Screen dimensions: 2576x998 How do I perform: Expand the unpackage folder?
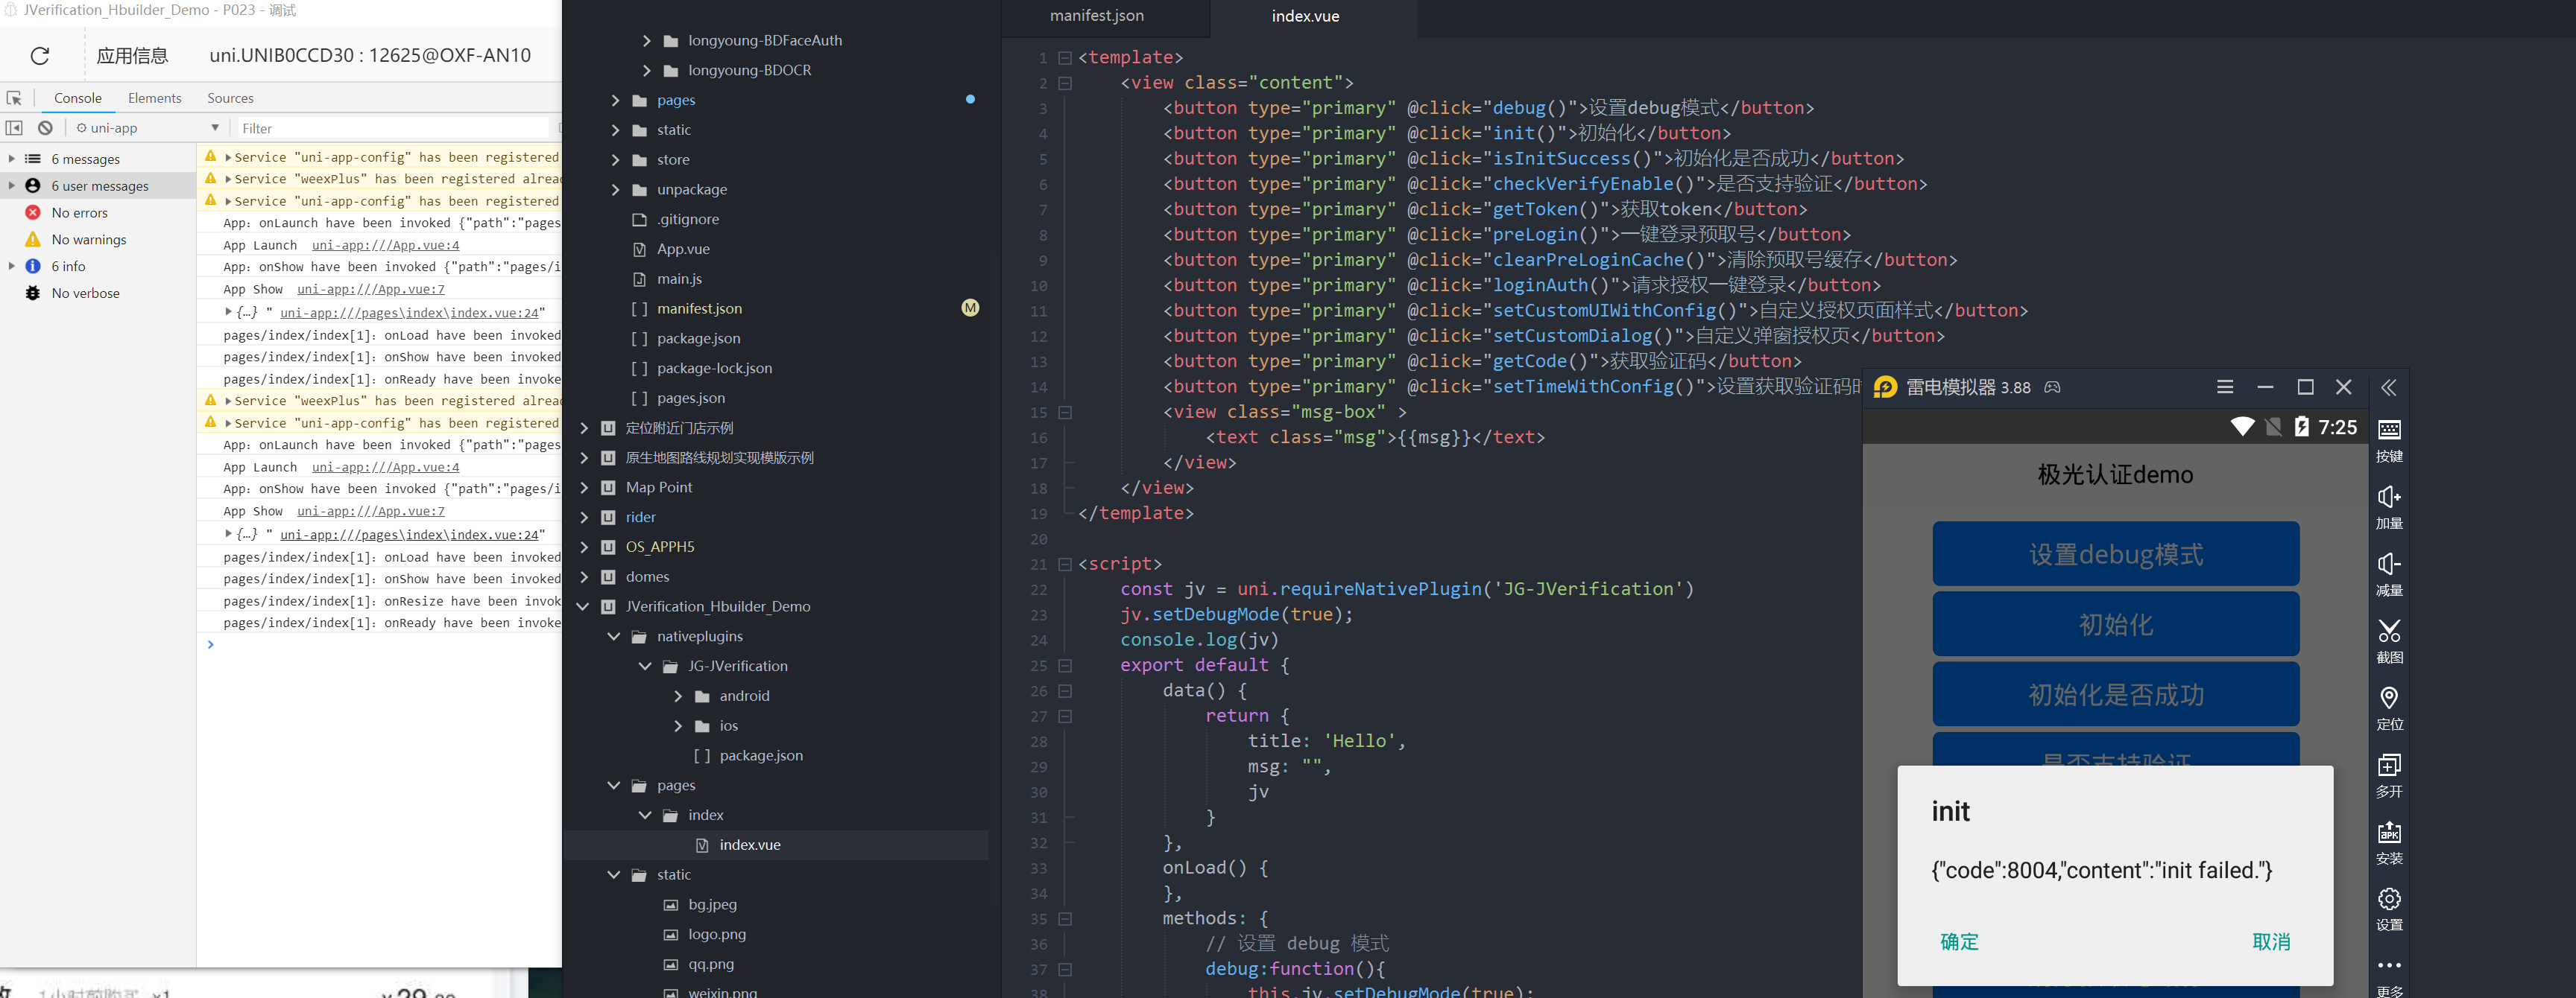(615, 190)
